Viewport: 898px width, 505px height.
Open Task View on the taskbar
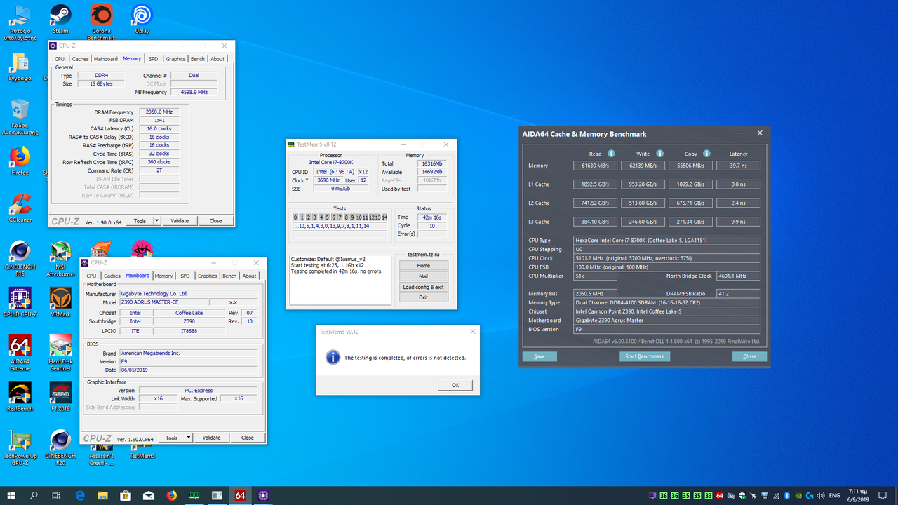[57, 495]
